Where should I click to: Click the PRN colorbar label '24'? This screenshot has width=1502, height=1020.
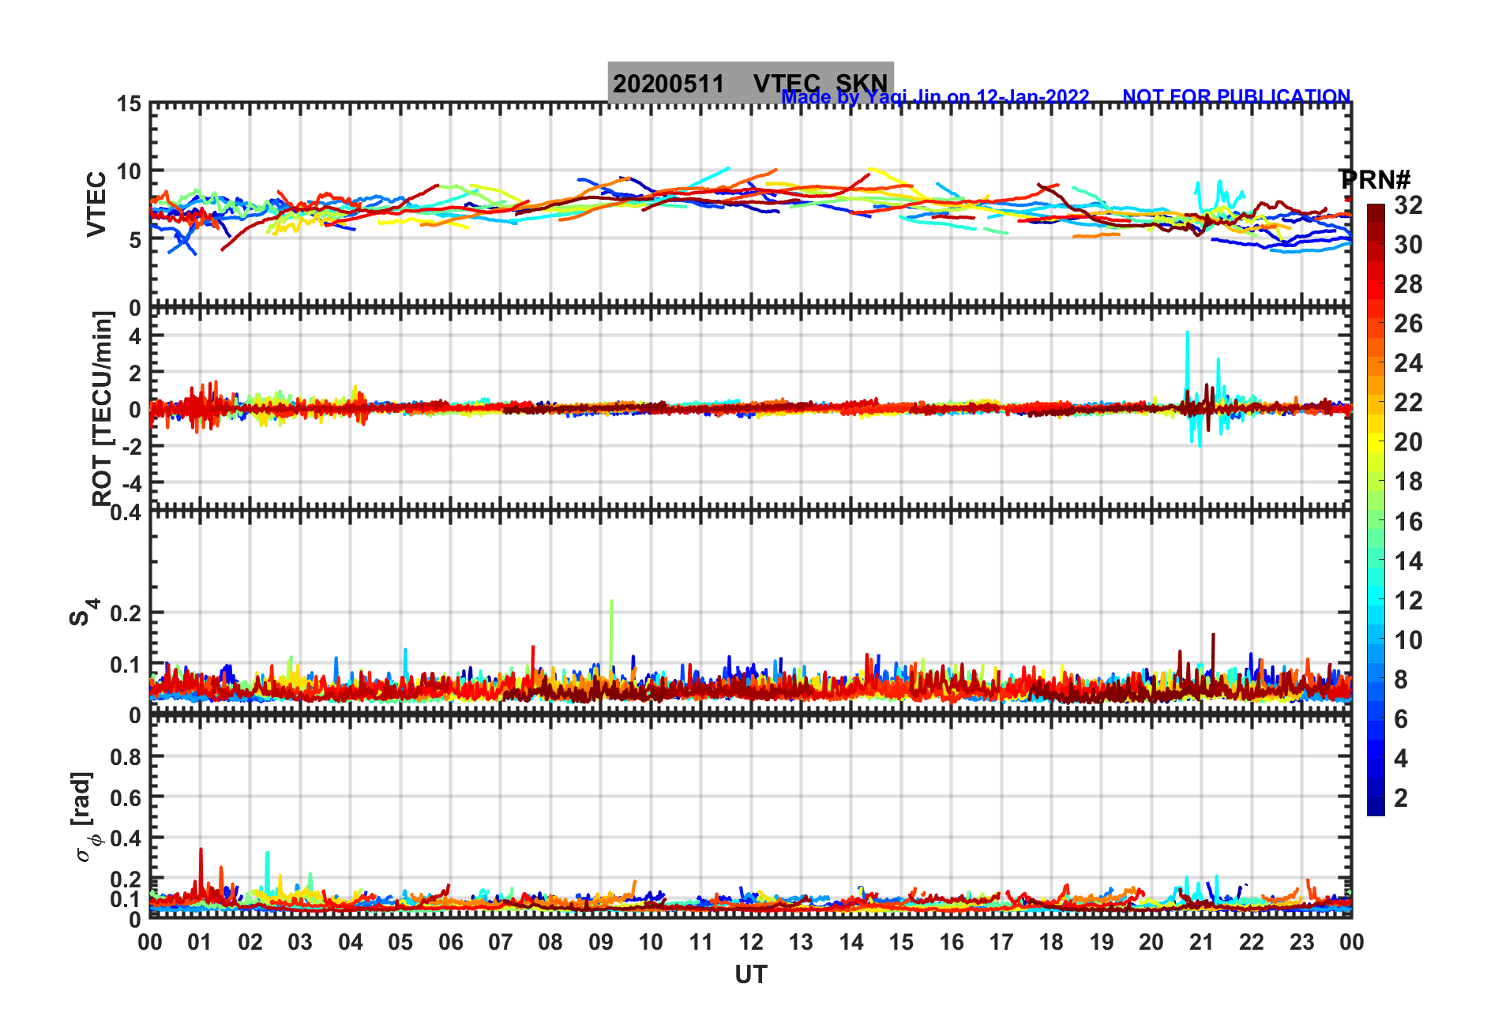[1408, 363]
